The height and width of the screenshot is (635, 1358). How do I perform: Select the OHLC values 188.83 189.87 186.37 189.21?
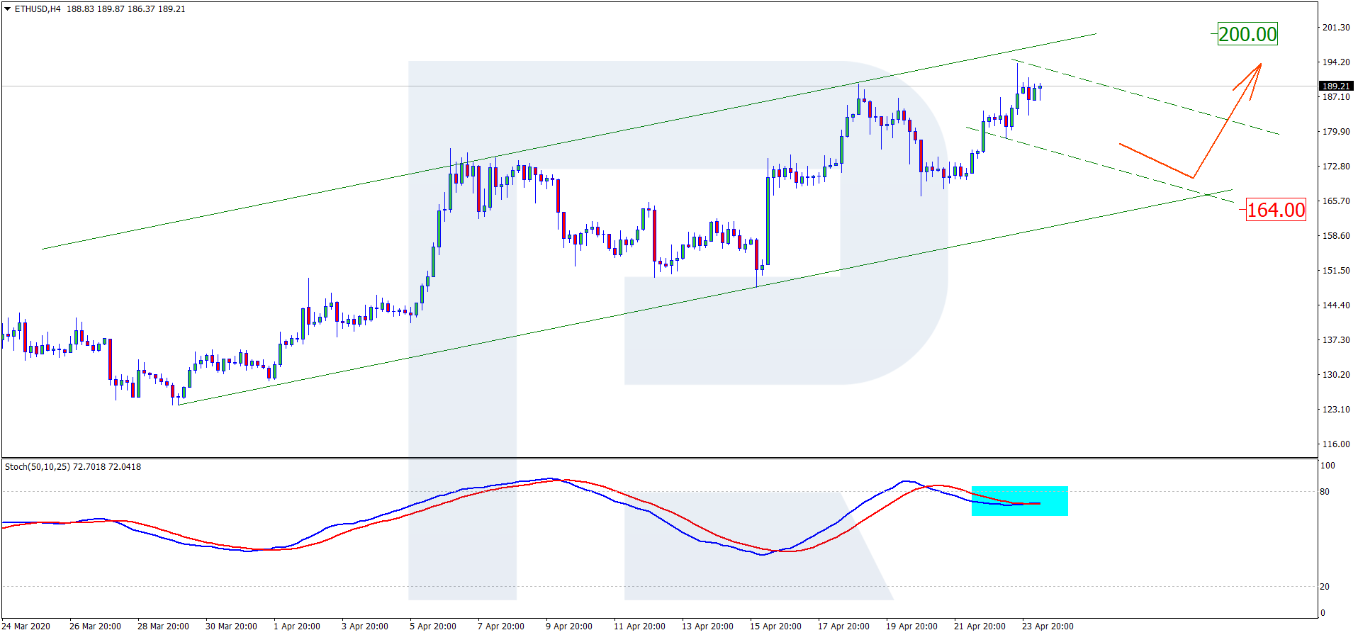coord(126,9)
